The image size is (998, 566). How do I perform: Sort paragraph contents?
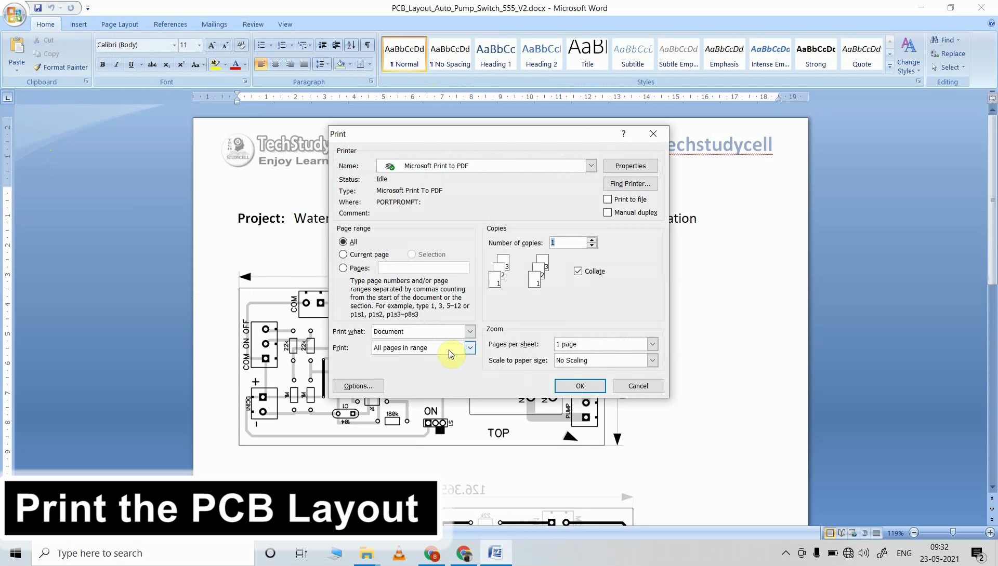[x=351, y=45]
